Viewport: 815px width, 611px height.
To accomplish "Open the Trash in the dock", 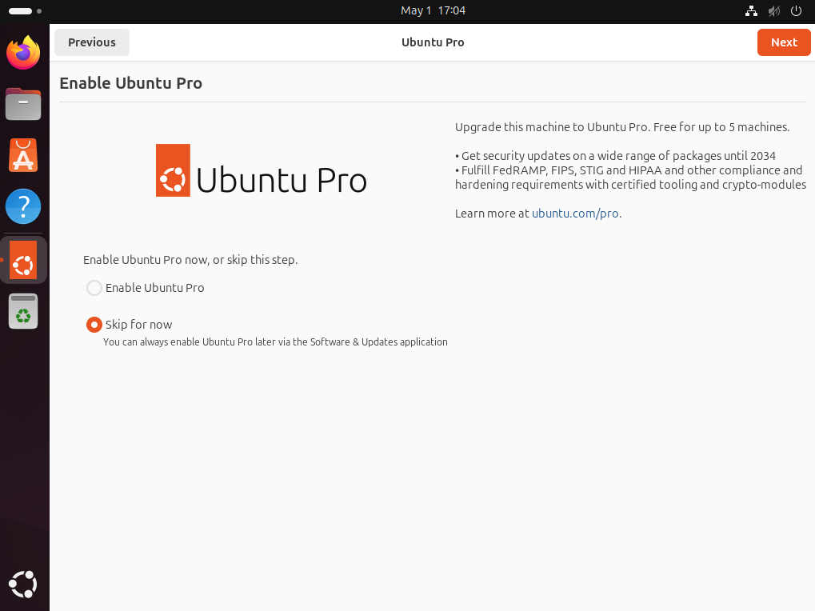I will pos(23,311).
